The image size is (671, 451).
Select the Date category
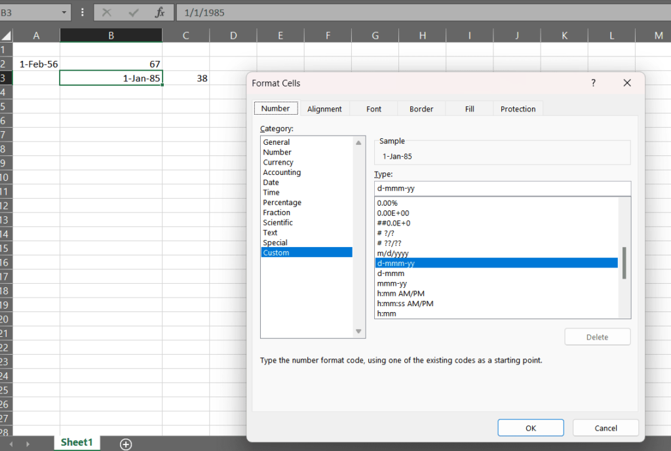click(307, 182)
